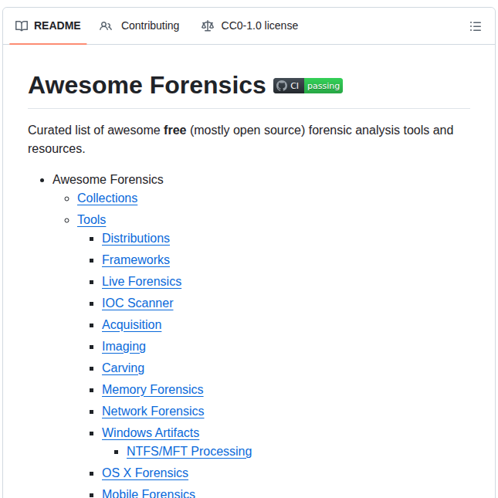The image size is (498, 498).
Task: Follow the Collections link
Action: tap(107, 198)
